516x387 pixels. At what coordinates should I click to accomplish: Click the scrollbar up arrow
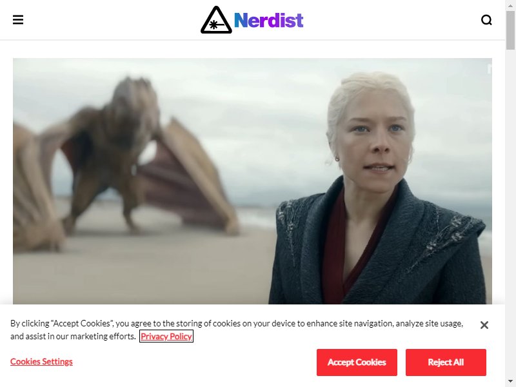510,5
